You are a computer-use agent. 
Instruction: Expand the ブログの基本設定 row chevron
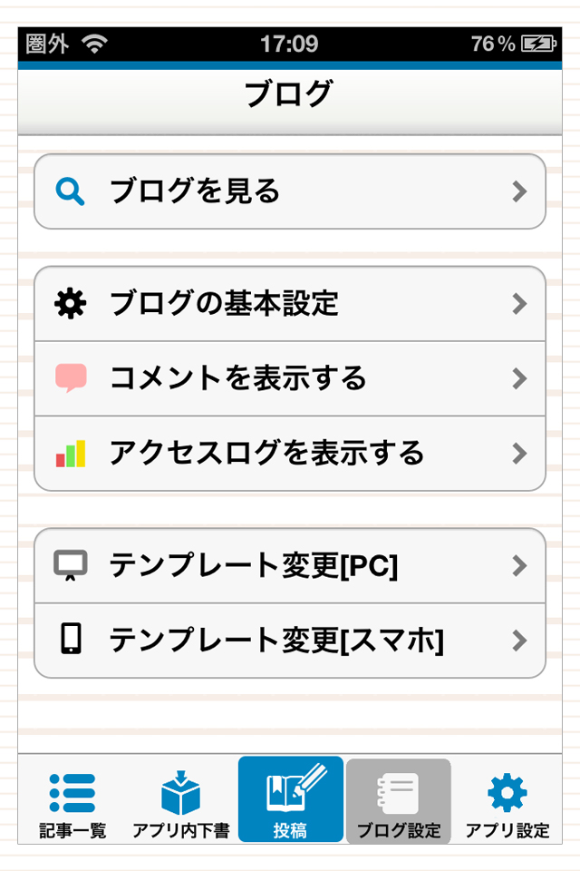tap(519, 304)
